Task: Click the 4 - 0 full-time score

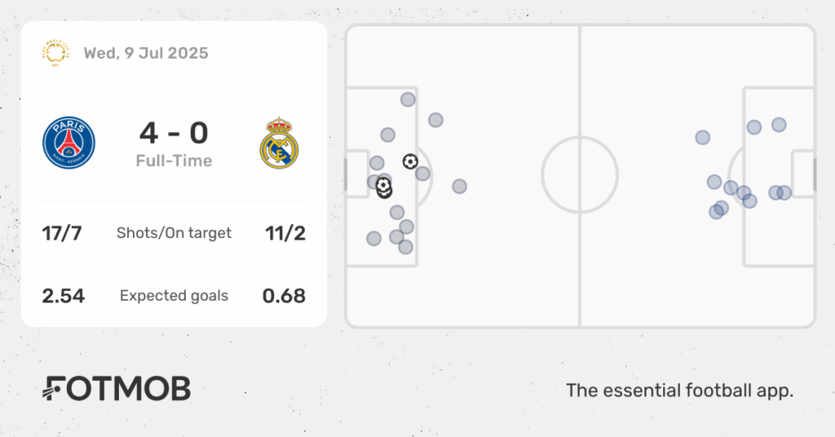Action: click(175, 133)
